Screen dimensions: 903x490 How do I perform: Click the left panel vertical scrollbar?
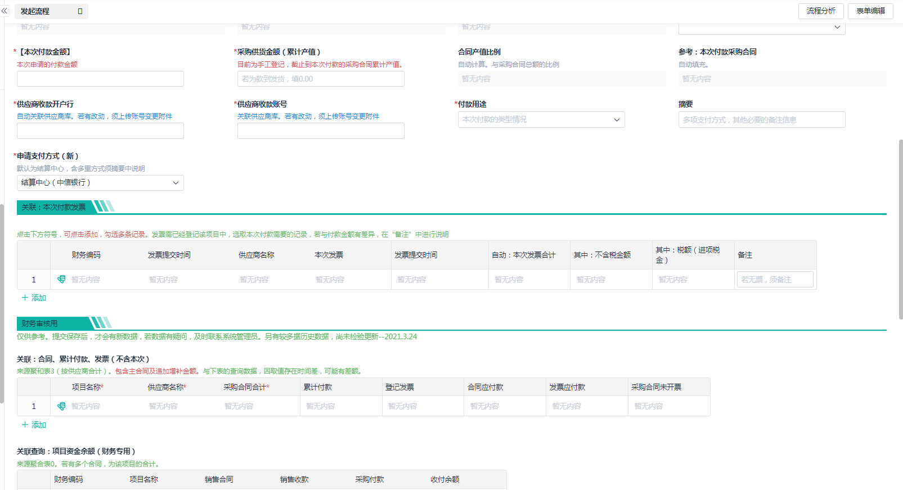click(x=2, y=304)
